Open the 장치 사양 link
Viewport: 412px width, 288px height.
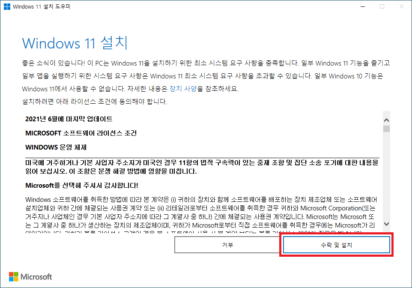point(183,89)
